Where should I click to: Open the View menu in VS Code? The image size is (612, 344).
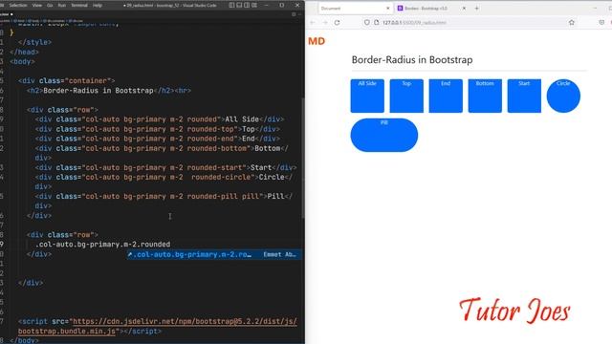37,5
